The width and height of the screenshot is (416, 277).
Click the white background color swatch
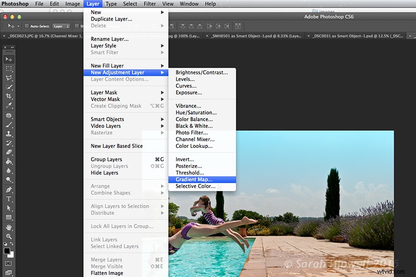(12, 255)
